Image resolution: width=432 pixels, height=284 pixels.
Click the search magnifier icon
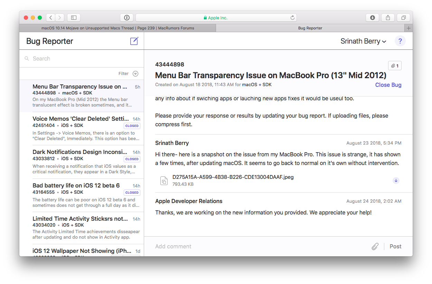(x=27, y=59)
